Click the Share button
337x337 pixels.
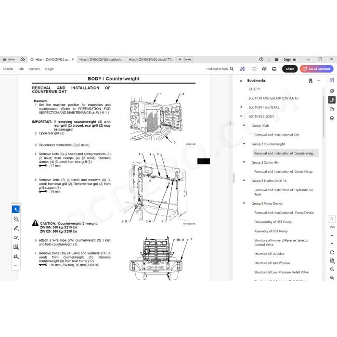(290, 69)
